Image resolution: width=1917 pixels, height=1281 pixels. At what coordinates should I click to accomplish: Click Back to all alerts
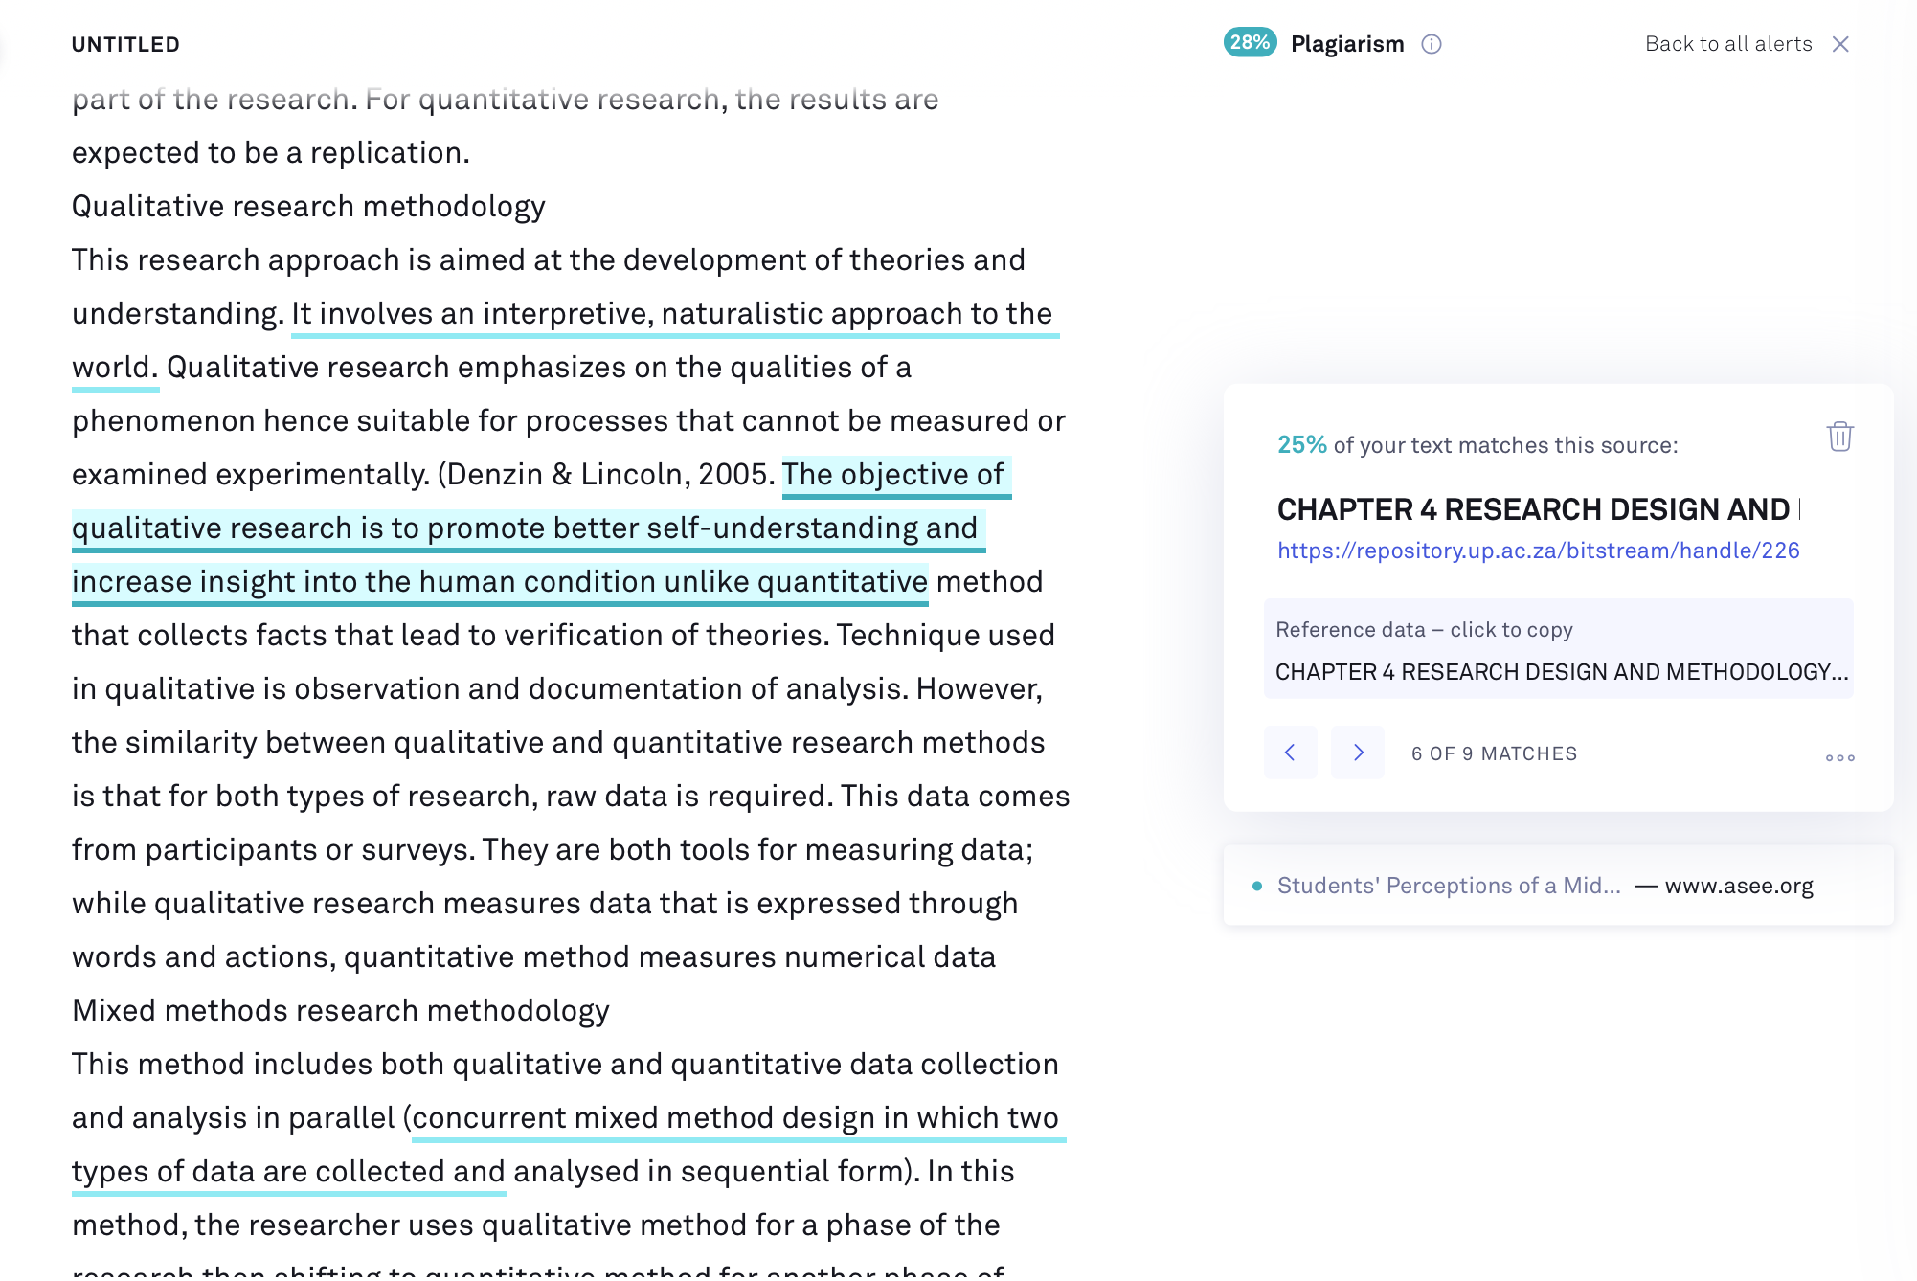point(1728,44)
